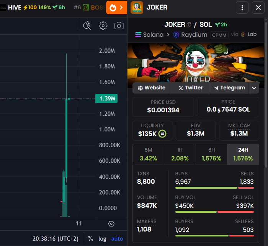
Task: Expand more social links chevron
Action: (254, 88)
